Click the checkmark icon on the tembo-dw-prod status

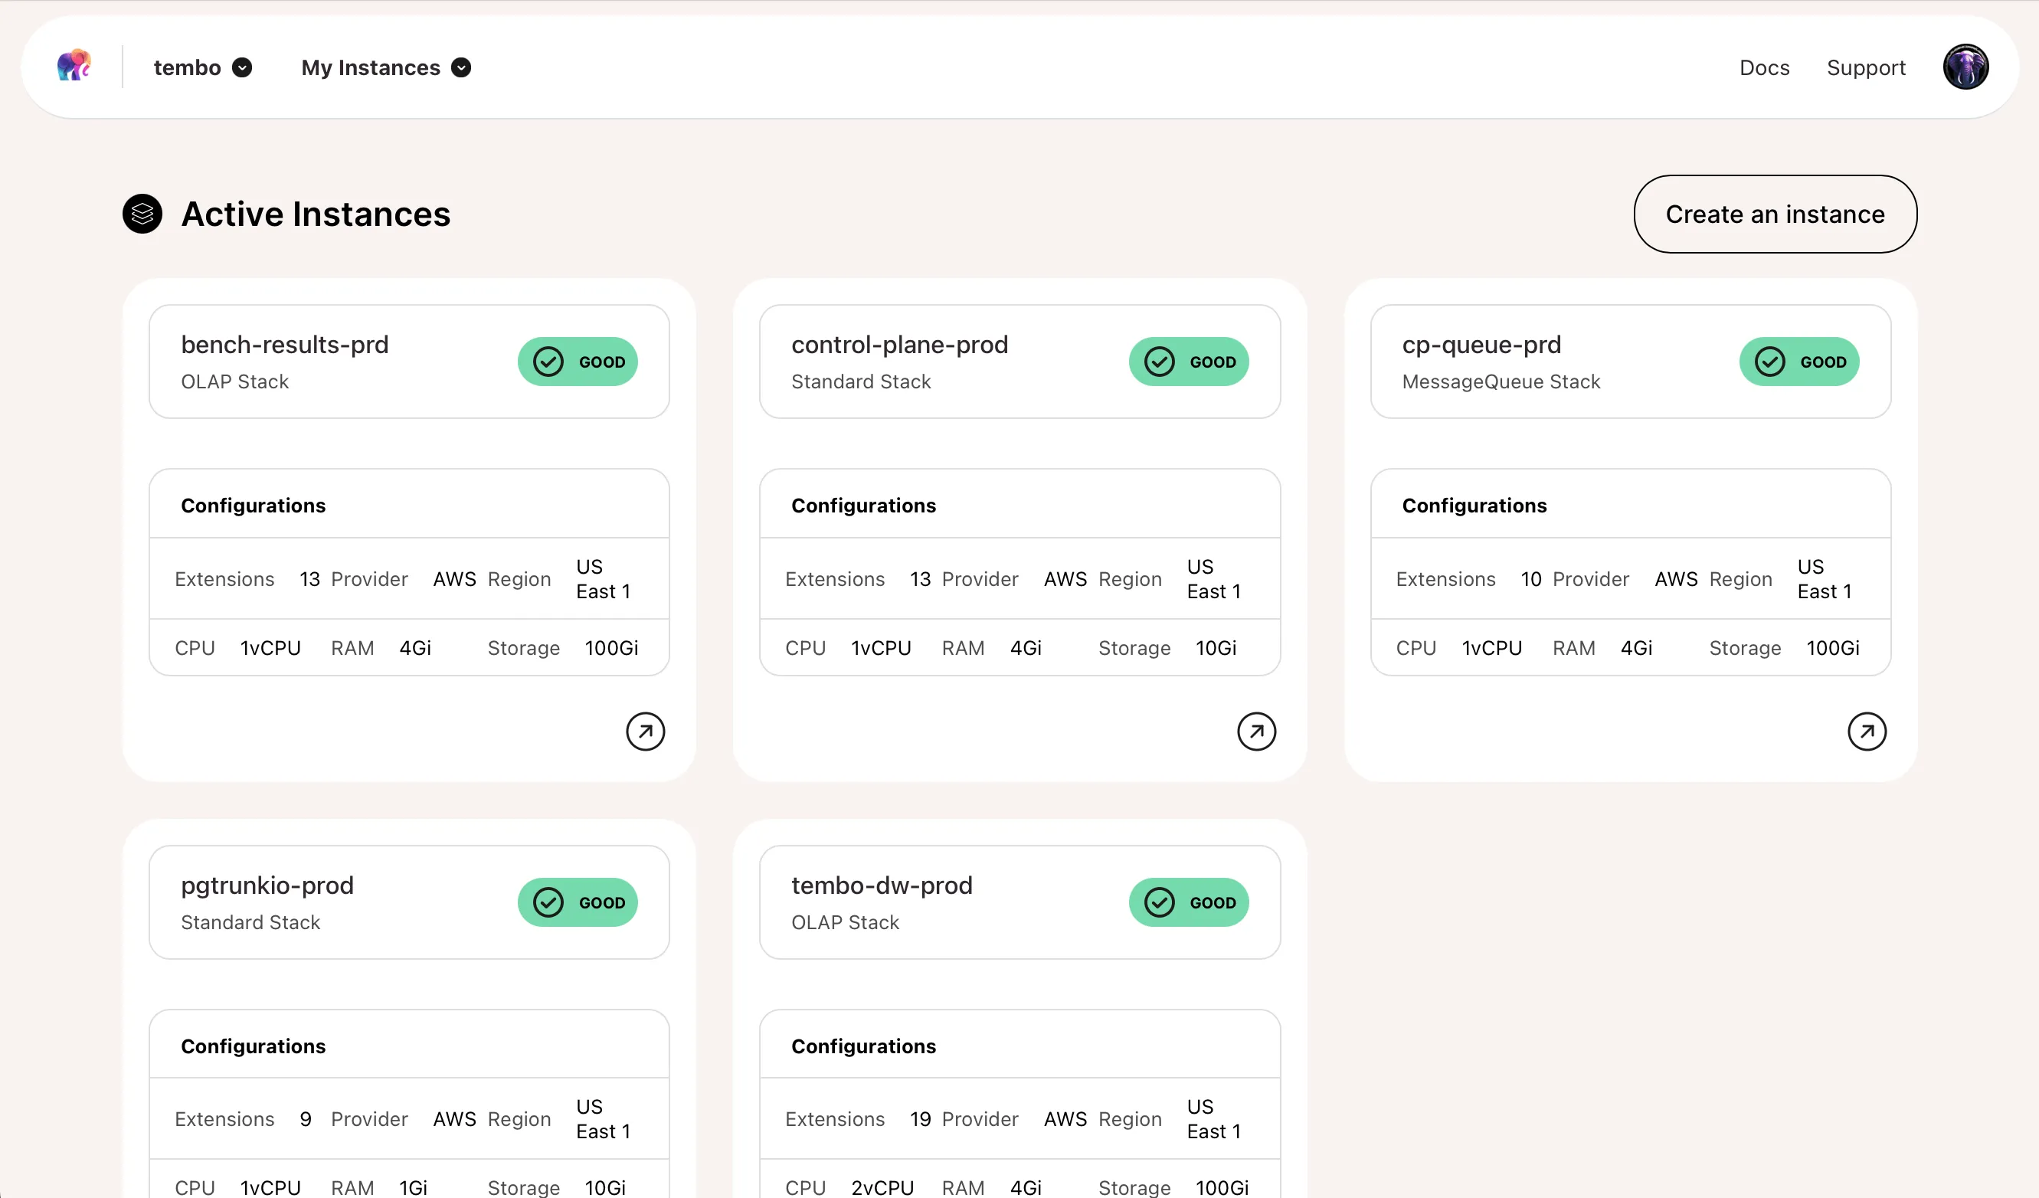pyautogui.click(x=1160, y=902)
